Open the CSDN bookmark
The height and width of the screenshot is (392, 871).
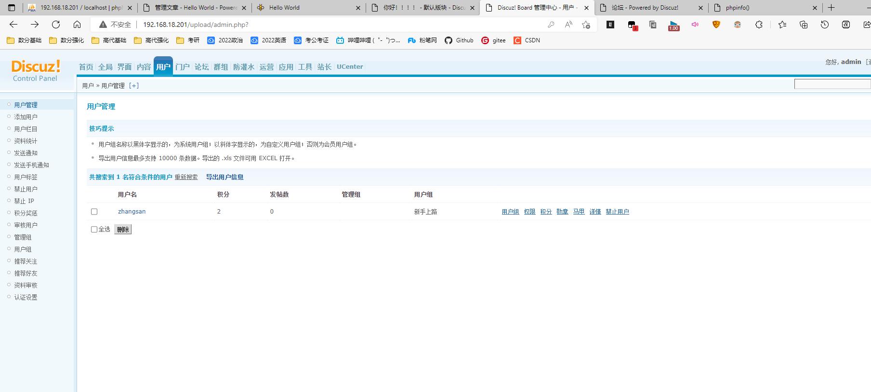pyautogui.click(x=527, y=40)
